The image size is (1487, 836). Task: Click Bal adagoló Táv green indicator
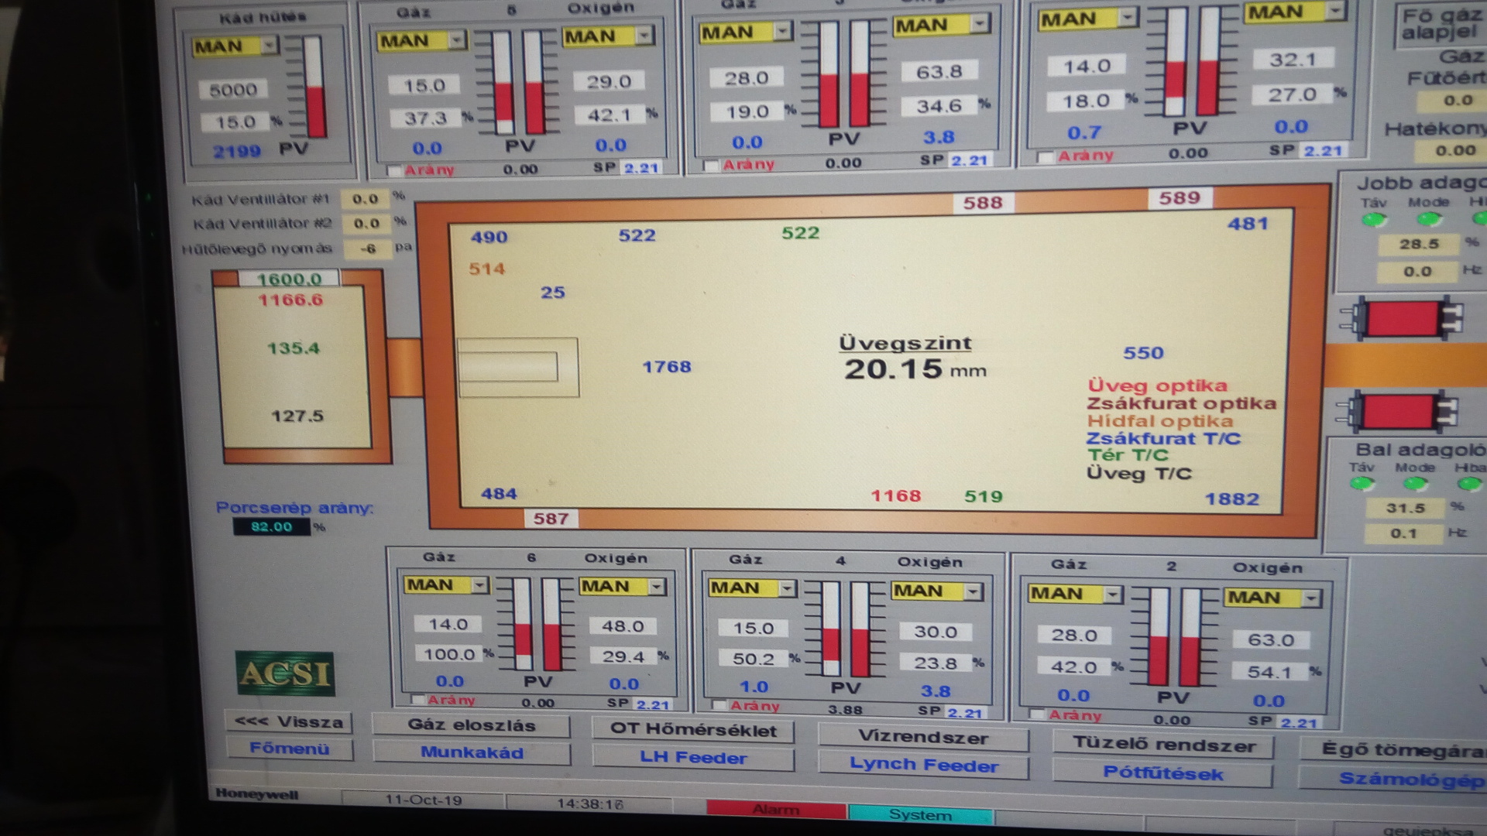click(x=1362, y=485)
